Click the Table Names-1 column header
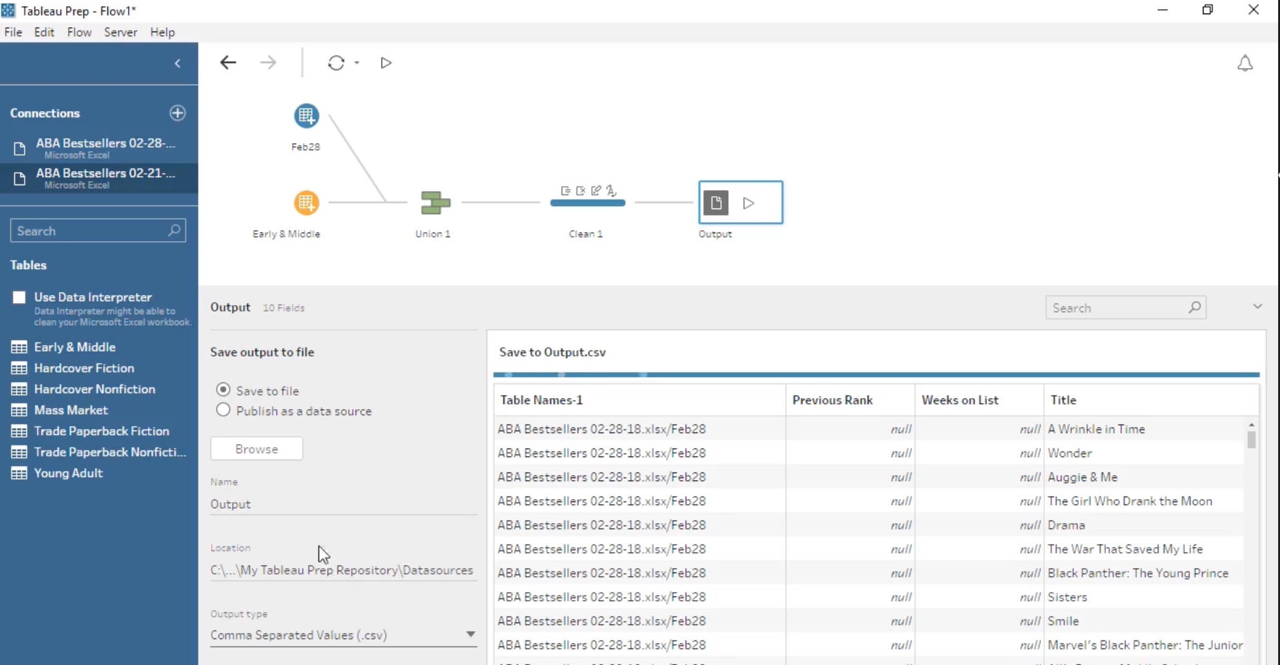Image resolution: width=1280 pixels, height=665 pixels. click(x=640, y=400)
